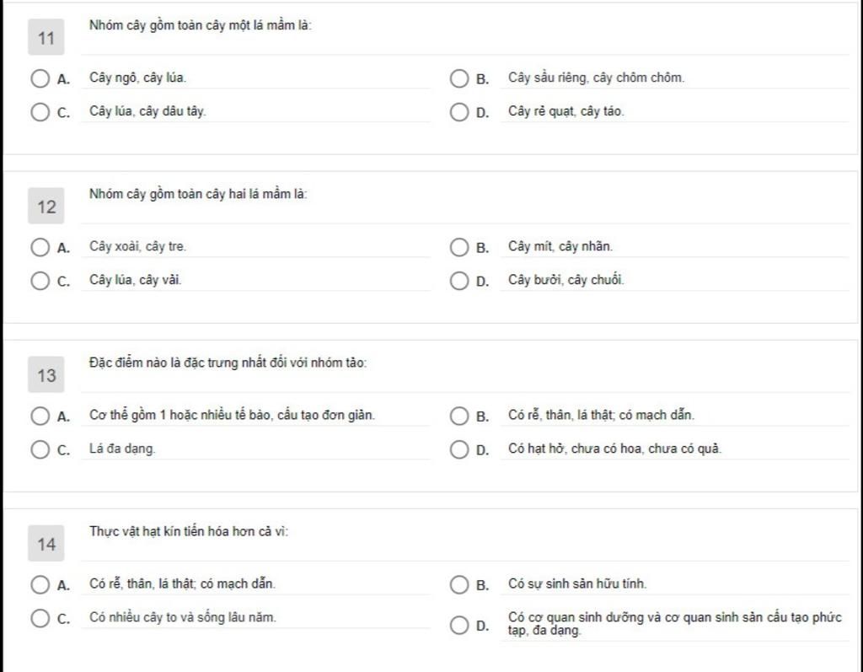Select answer B 'Cây sầu riêng, cây chôm chôm'
The width and height of the screenshot is (863, 672).
tap(458, 79)
